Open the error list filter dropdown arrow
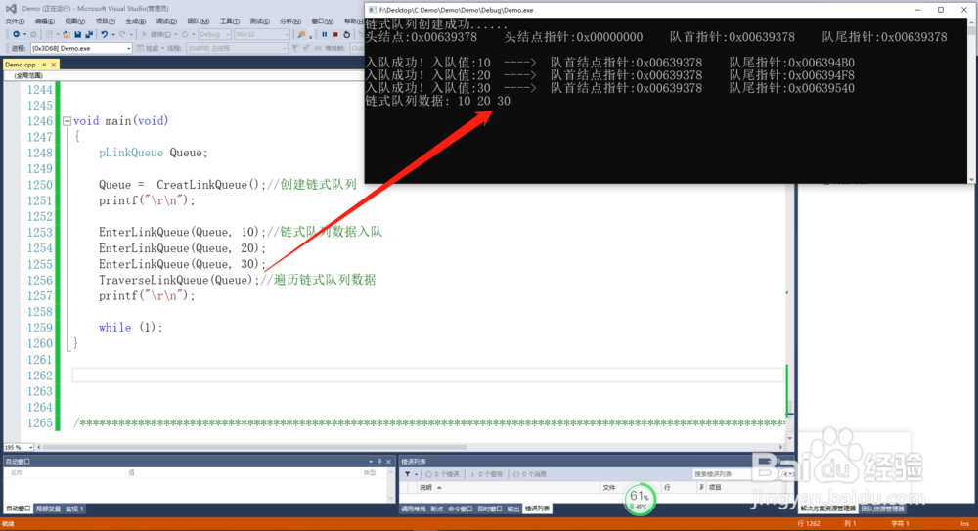Image resolution: width=978 pixels, height=531 pixels. [416, 474]
